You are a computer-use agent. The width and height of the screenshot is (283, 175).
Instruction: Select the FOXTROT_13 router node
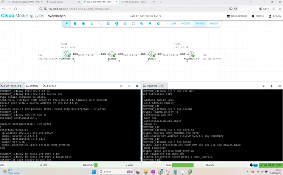pos(67,54)
